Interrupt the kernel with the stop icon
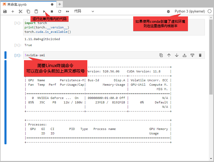Image resolution: width=214 pixels, height=162 pixels. click(x=52, y=11)
